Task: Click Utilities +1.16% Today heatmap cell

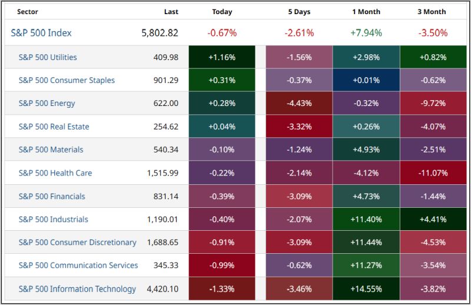Action: 222,57
